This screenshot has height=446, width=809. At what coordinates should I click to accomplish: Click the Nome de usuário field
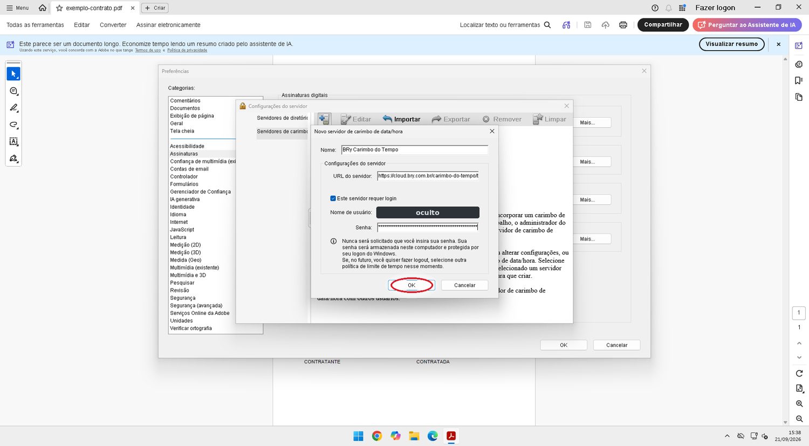428,212
